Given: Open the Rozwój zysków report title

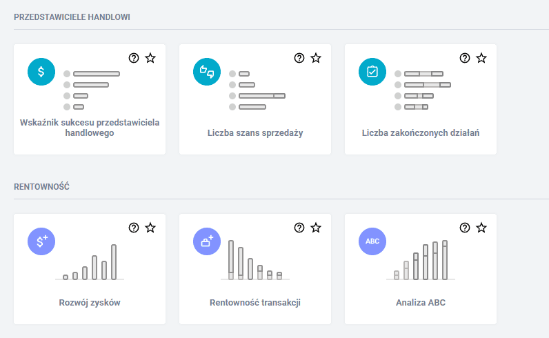Looking at the screenshot, I should 90,303.
